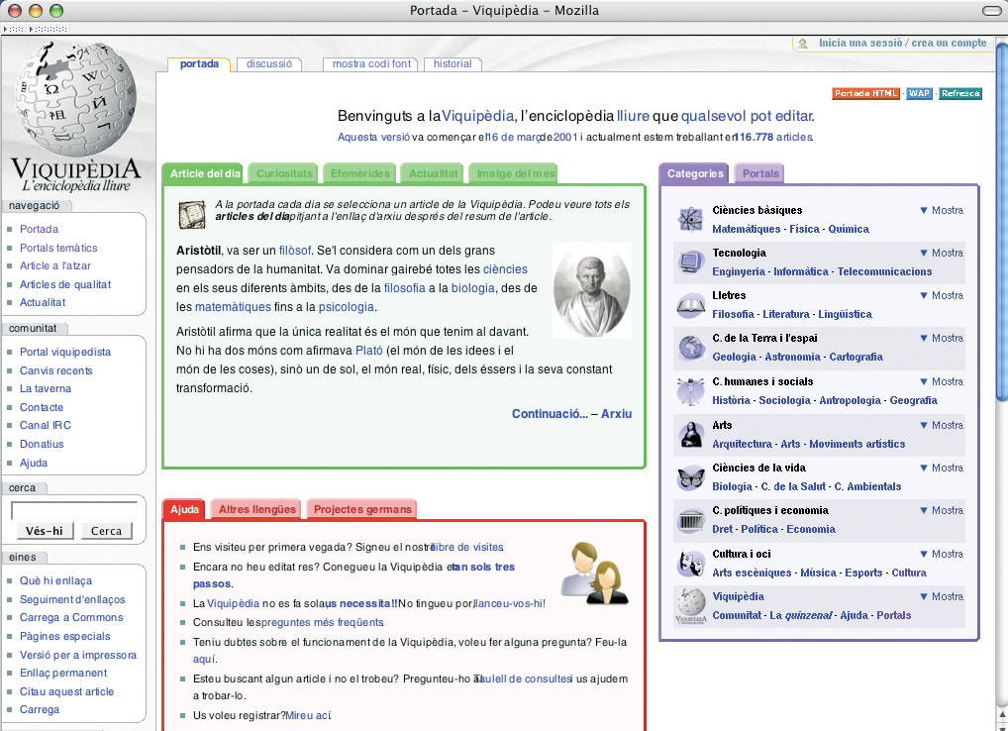Expand Viquipèdia category with Mostra
The image size is (1008, 731).
941,596
